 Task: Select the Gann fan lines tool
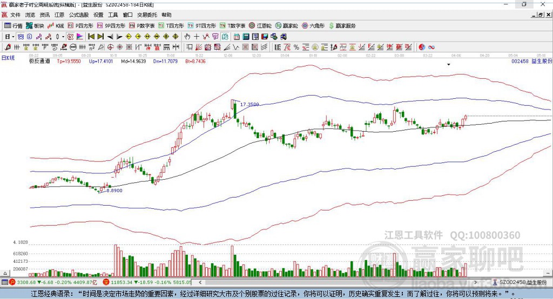(199, 47)
